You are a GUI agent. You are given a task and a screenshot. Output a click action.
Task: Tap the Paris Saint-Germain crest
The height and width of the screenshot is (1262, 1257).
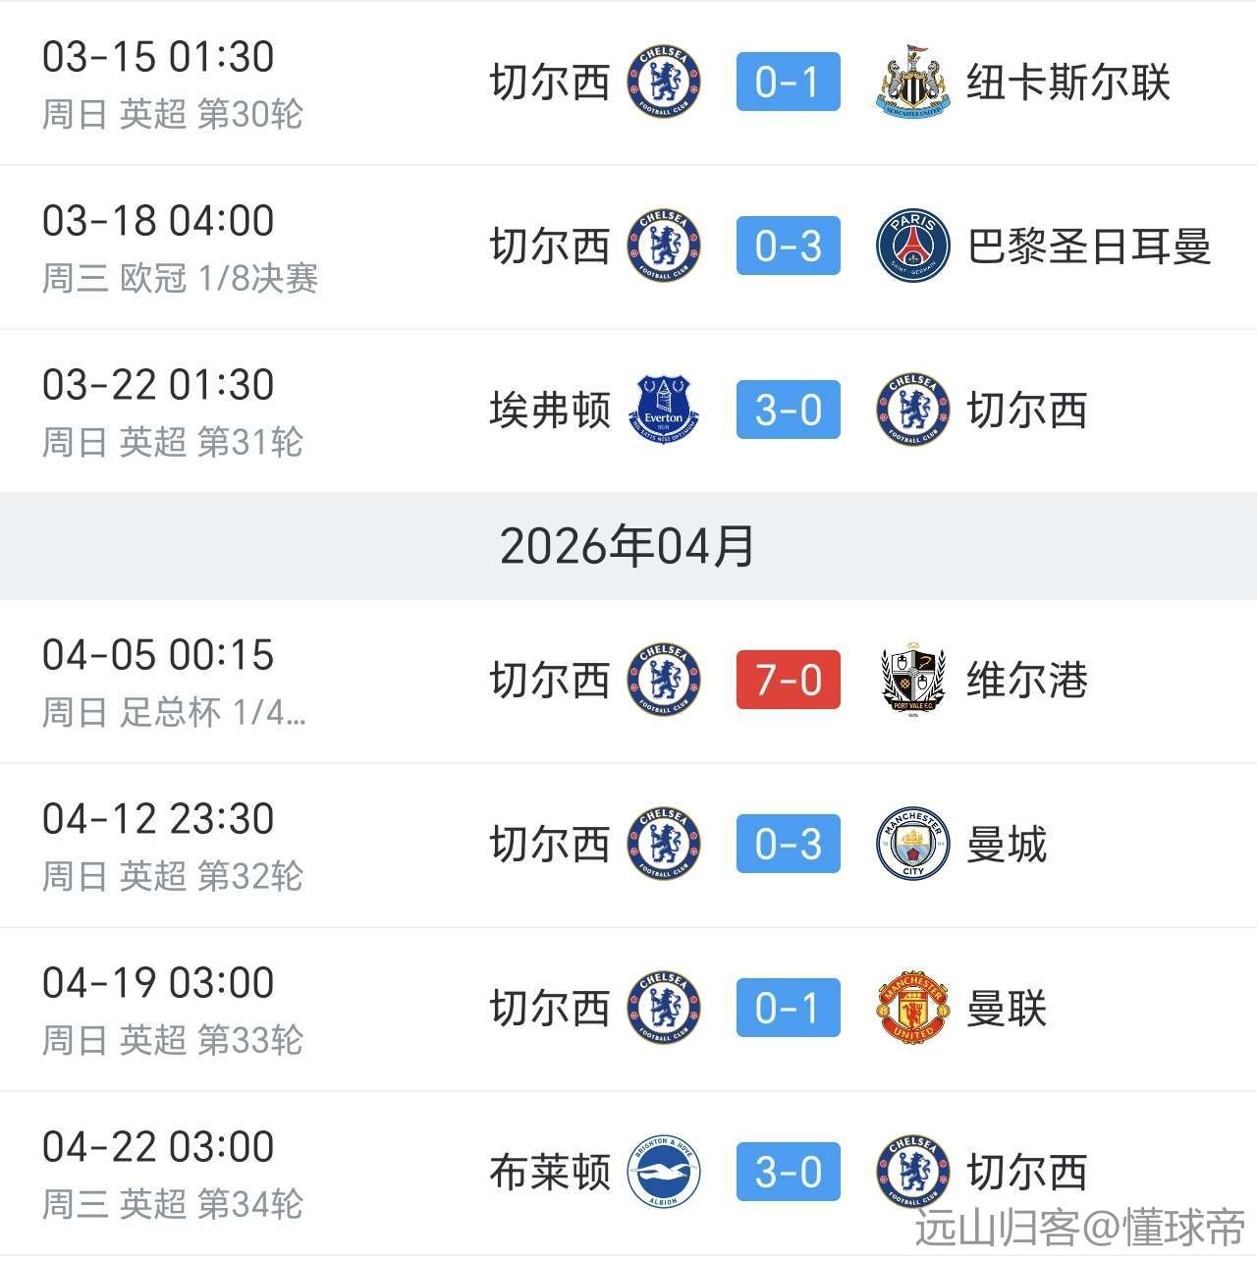click(912, 246)
